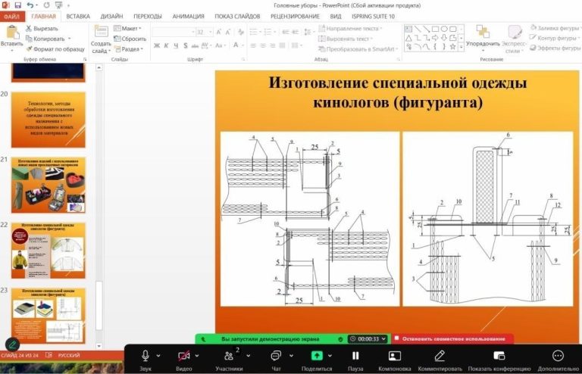Image resolution: width=582 pixels, height=374 pixels.
Task: Click Формат по образцу
Action: 55,49
